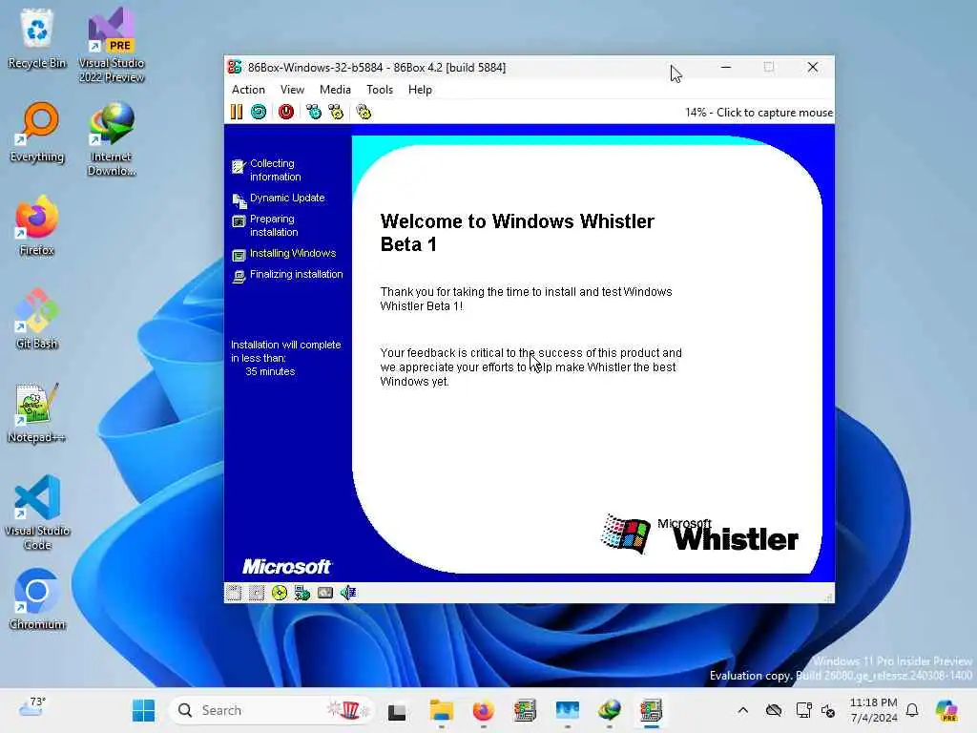Open Internet Download Manager taskbar icon
The width and height of the screenshot is (977, 733).
[610, 711]
